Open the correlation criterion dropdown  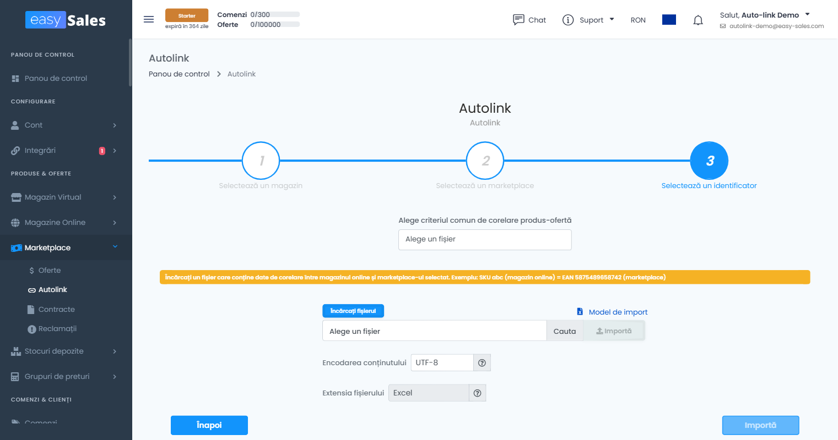[x=485, y=240]
